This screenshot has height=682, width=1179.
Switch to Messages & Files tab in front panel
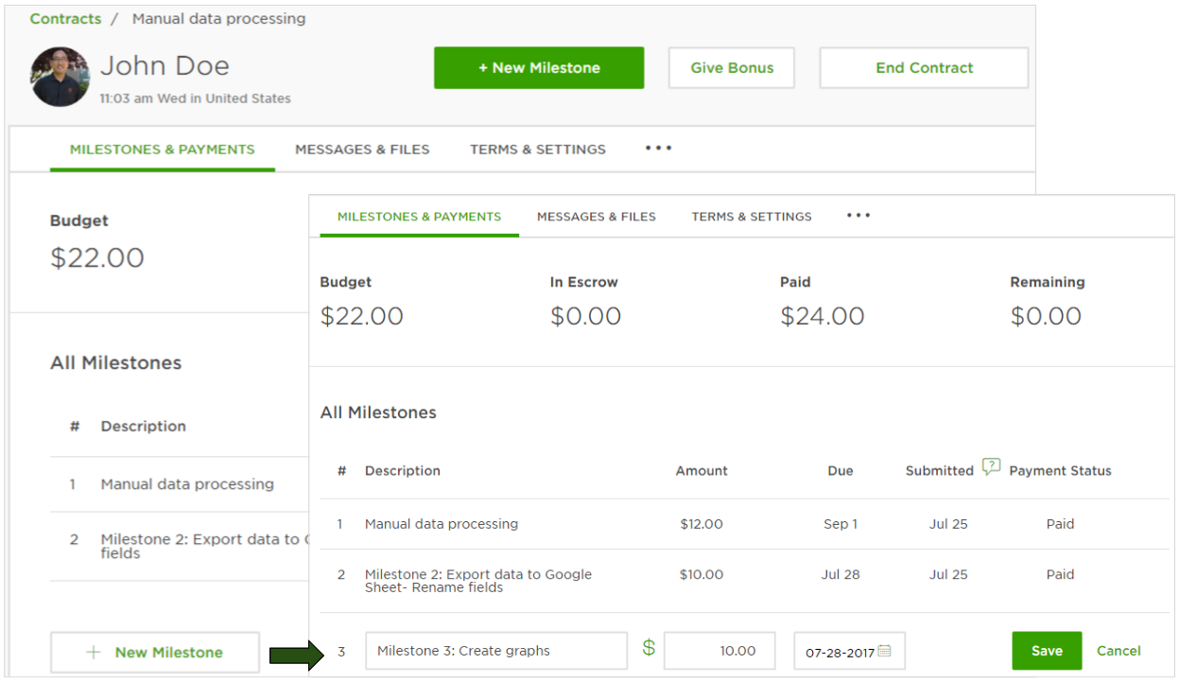596,217
